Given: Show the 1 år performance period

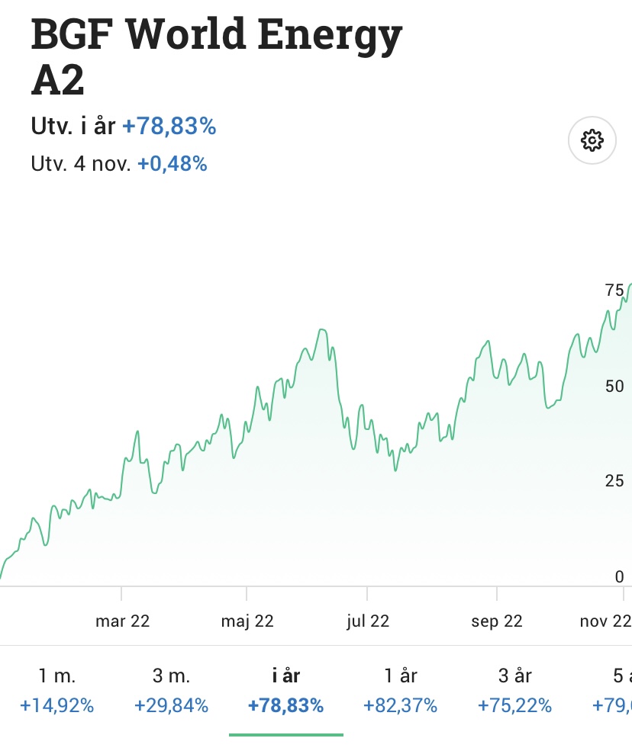Looking at the screenshot, I should coord(400,690).
